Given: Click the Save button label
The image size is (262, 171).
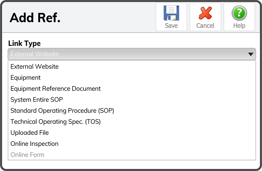Looking at the screenshot, I should tap(171, 26).
